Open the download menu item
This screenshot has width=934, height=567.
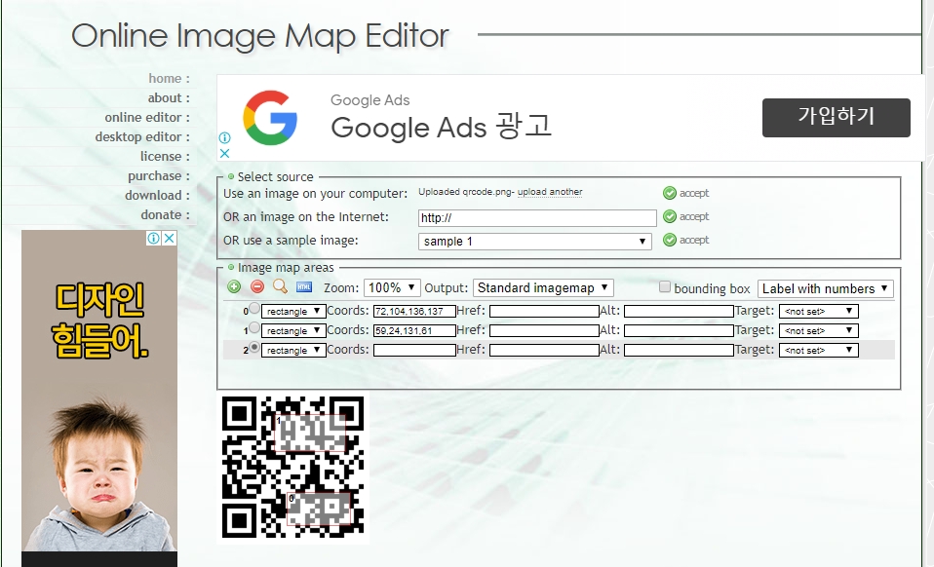coord(157,195)
